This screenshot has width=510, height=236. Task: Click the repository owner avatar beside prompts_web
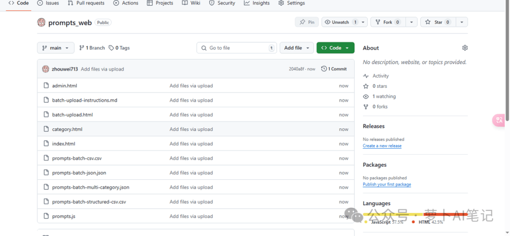(41, 23)
